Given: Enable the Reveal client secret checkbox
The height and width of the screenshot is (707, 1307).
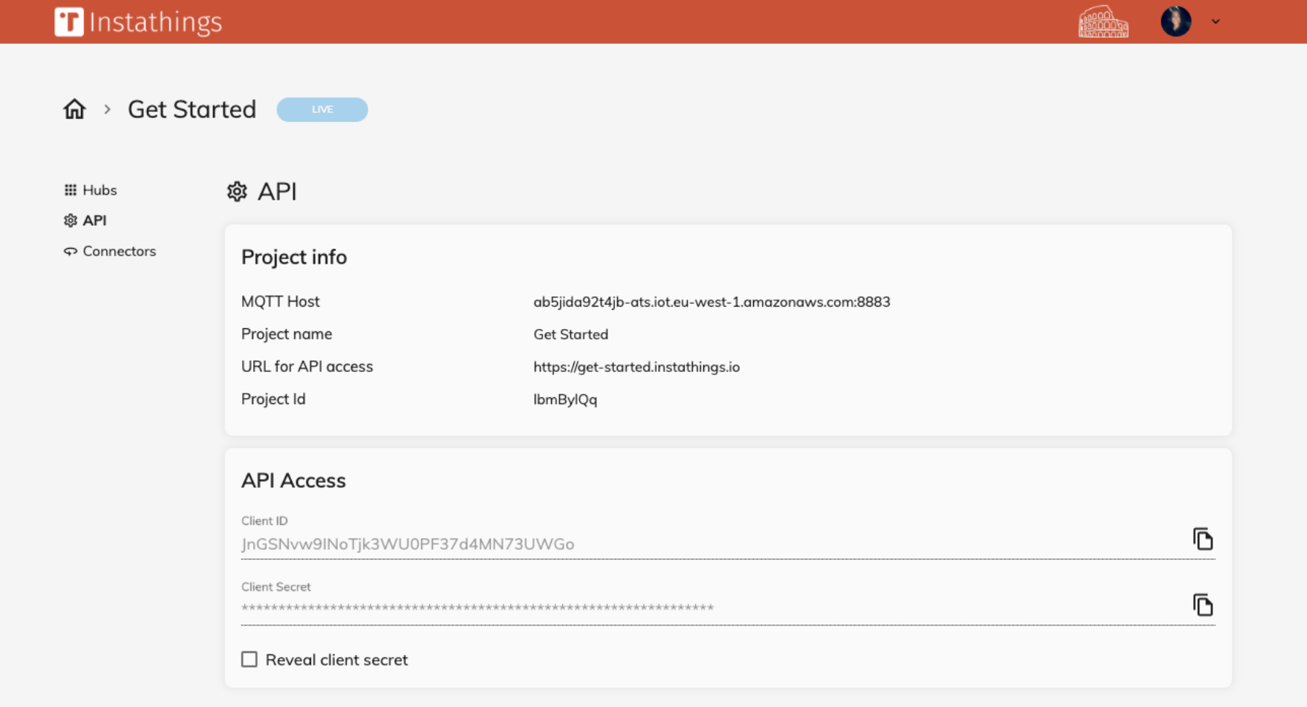Looking at the screenshot, I should point(250,659).
